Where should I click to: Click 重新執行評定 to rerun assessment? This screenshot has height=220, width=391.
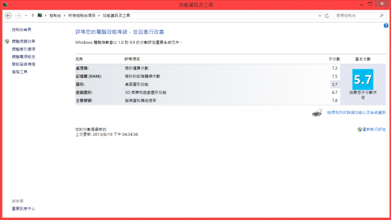(374, 129)
